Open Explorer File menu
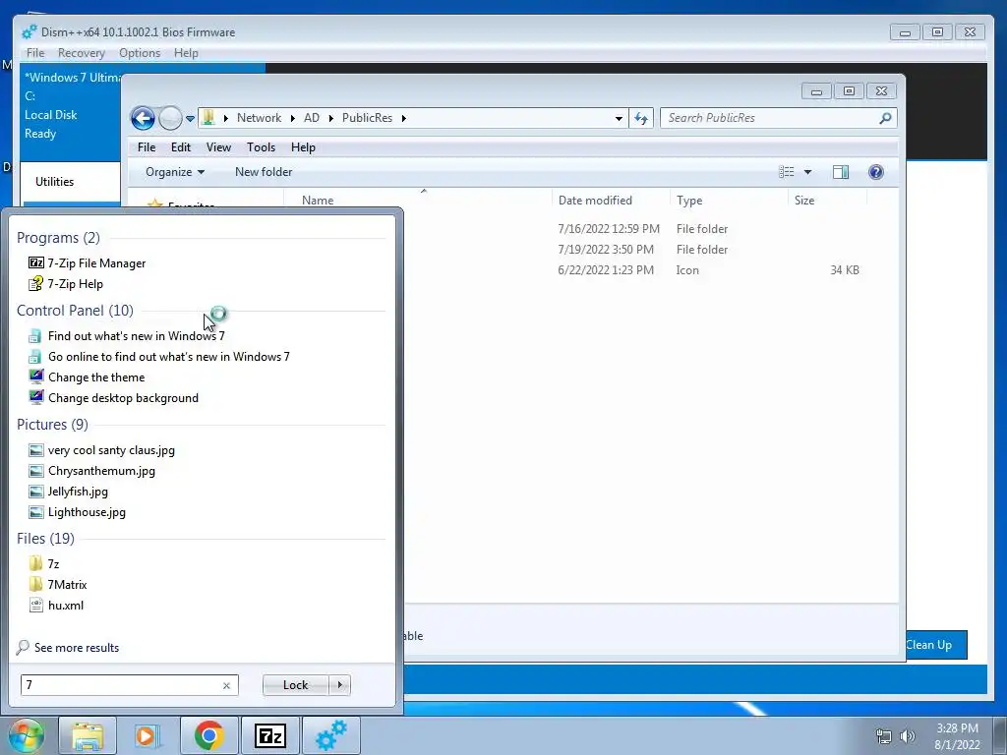 pos(147,147)
